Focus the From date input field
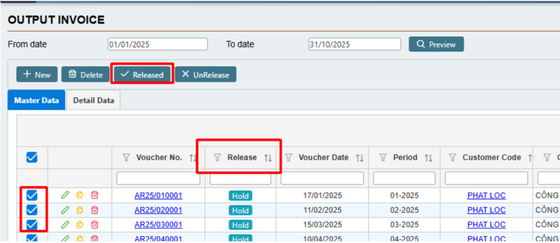Screen dimensions: 560x243 (x=158, y=44)
